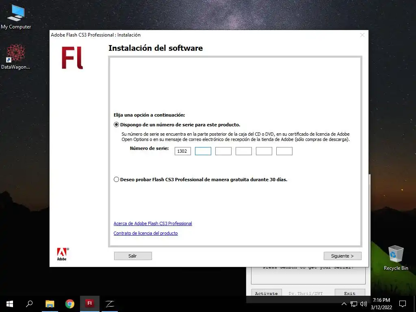Switch to Flash installer taskbar icon
Screen dimensions: 416x312
(90, 304)
